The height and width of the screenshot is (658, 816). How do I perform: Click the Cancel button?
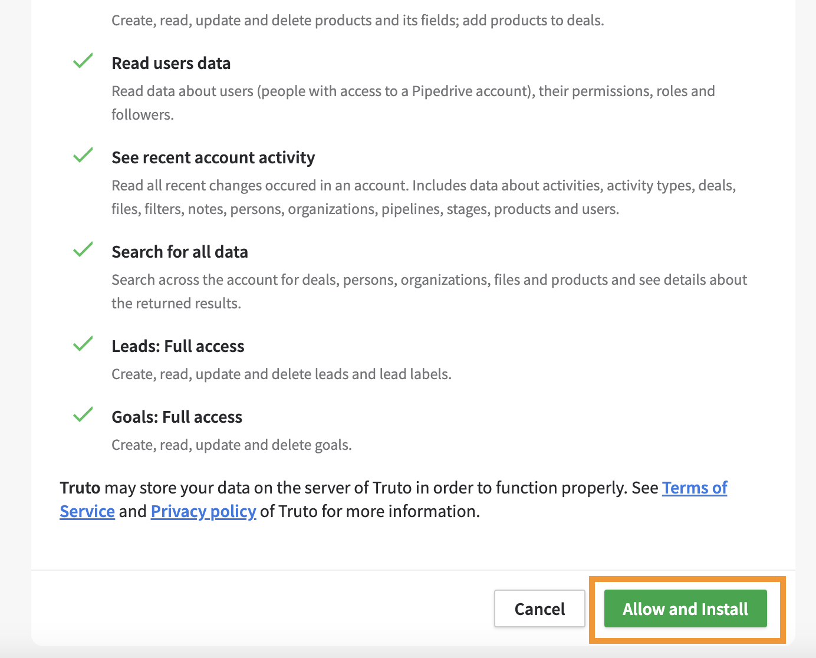(539, 608)
